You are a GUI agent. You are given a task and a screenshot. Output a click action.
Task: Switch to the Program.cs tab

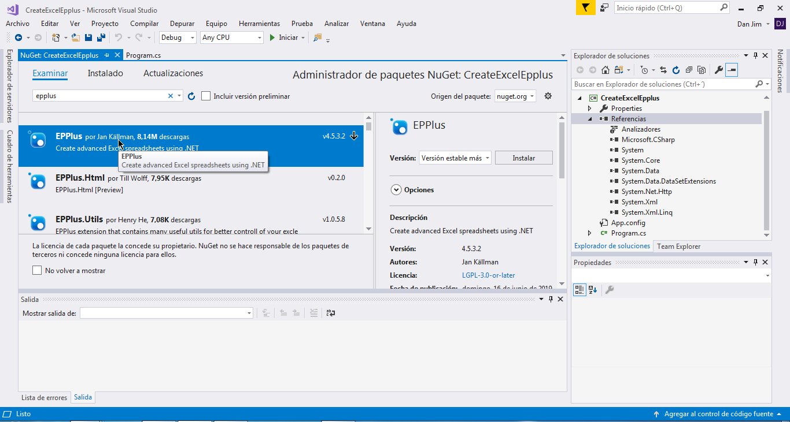143,55
